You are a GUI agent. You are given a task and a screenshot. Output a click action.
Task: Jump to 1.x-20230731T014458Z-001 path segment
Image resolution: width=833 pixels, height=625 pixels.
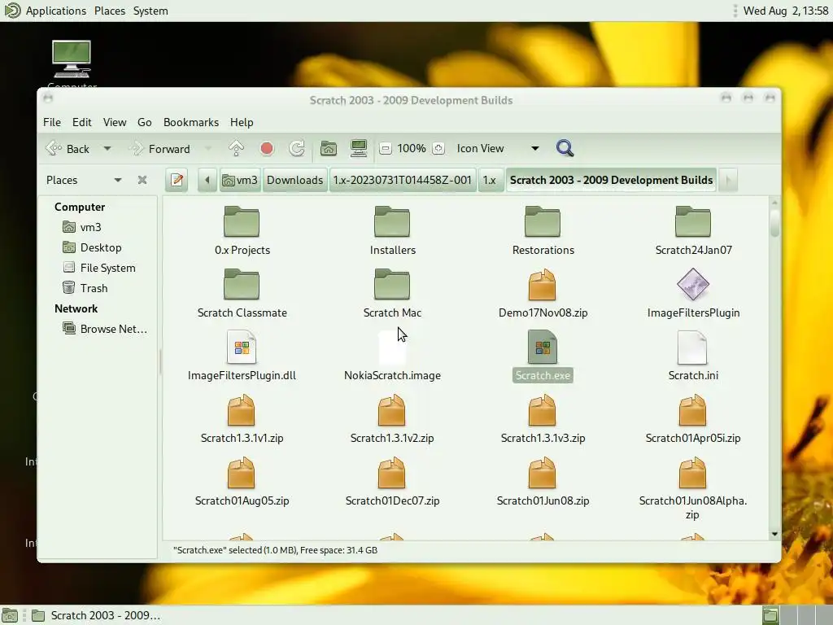click(x=402, y=180)
